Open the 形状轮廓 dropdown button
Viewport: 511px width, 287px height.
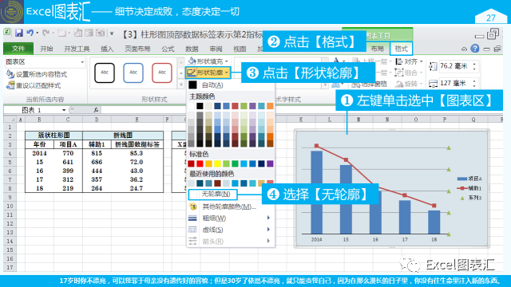pos(208,73)
